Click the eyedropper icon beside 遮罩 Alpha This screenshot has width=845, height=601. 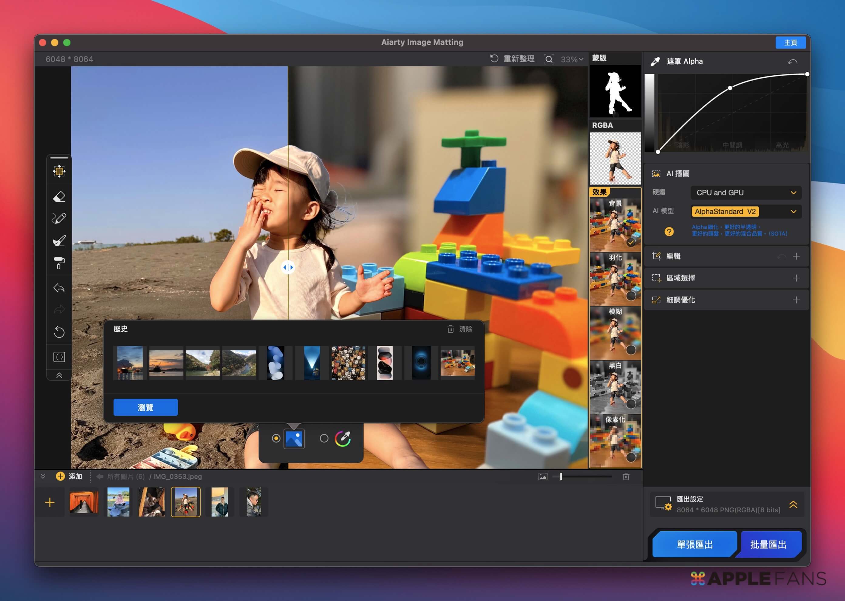coord(655,62)
